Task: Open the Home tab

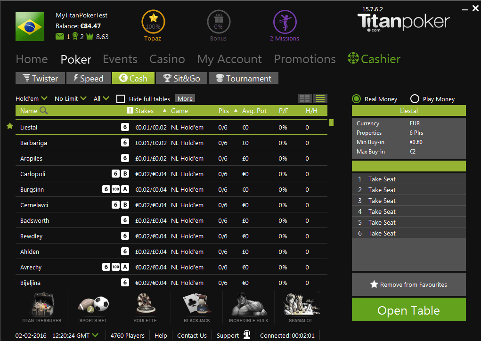Action: [32, 59]
